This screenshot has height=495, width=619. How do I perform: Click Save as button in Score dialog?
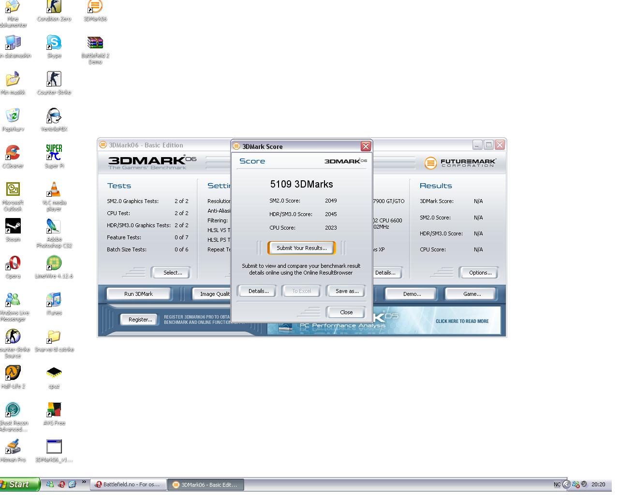point(347,291)
